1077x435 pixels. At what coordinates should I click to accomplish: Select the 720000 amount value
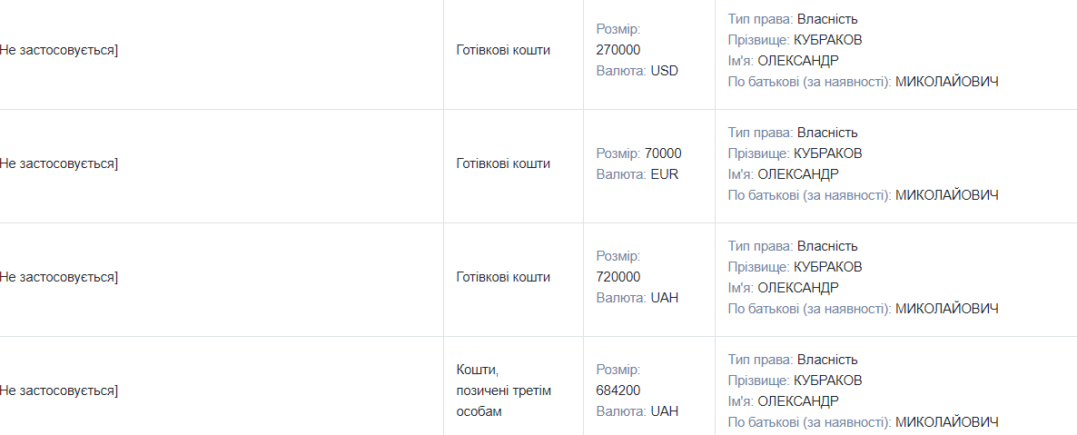pyautogui.click(x=618, y=277)
